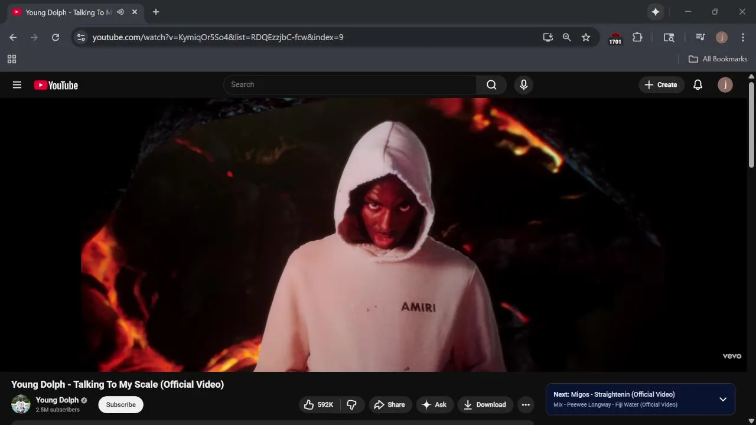The image size is (756, 425).
Task: Open the Create button
Action: [x=661, y=84]
